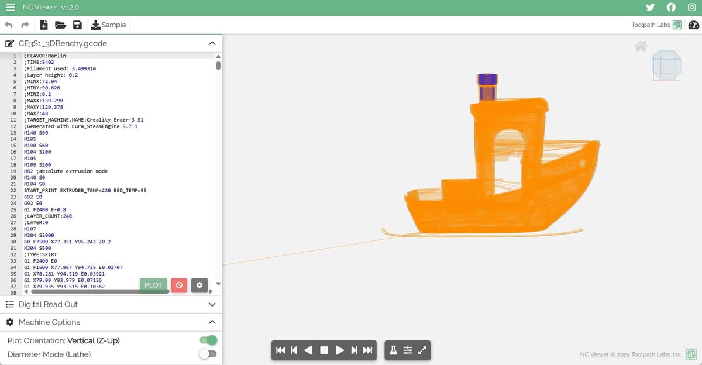This screenshot has width=702, height=365.
Task: Click the editor vertical scrollbar thumb
Action: (219, 65)
